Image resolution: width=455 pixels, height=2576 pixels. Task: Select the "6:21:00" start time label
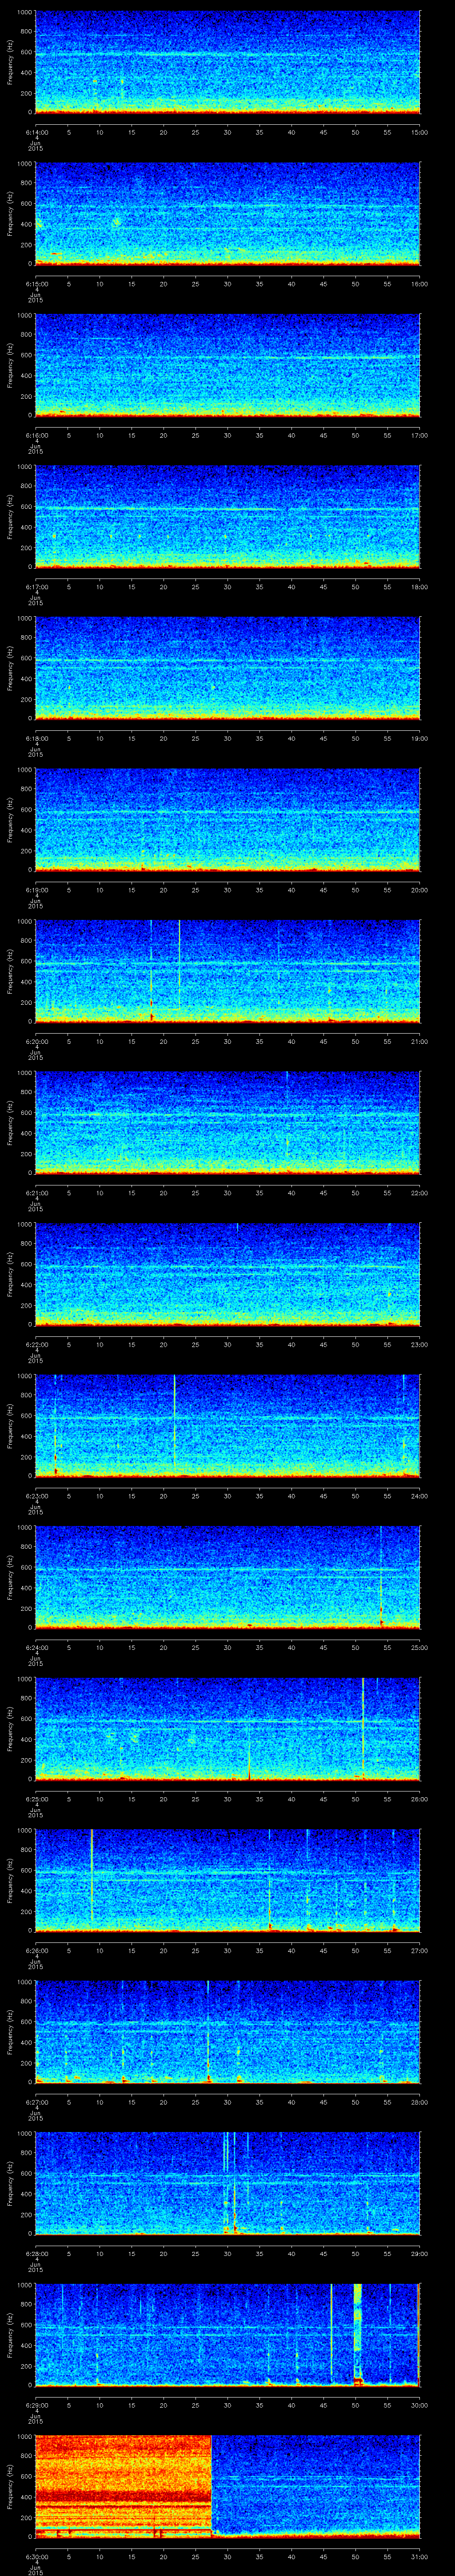pyautogui.click(x=36, y=1192)
